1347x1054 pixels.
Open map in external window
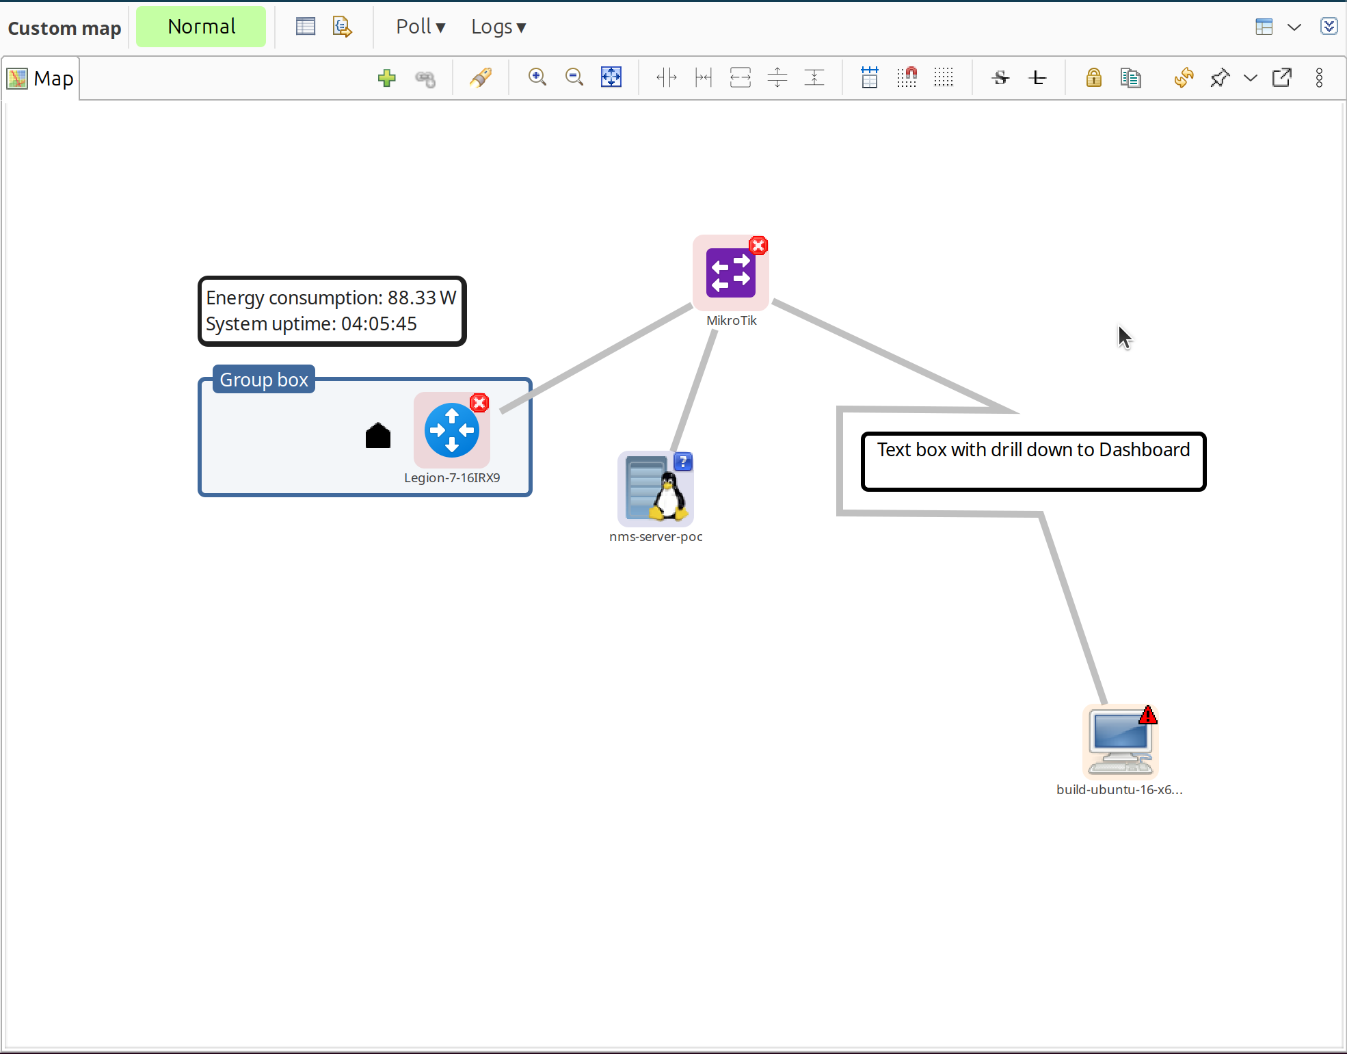coord(1282,78)
